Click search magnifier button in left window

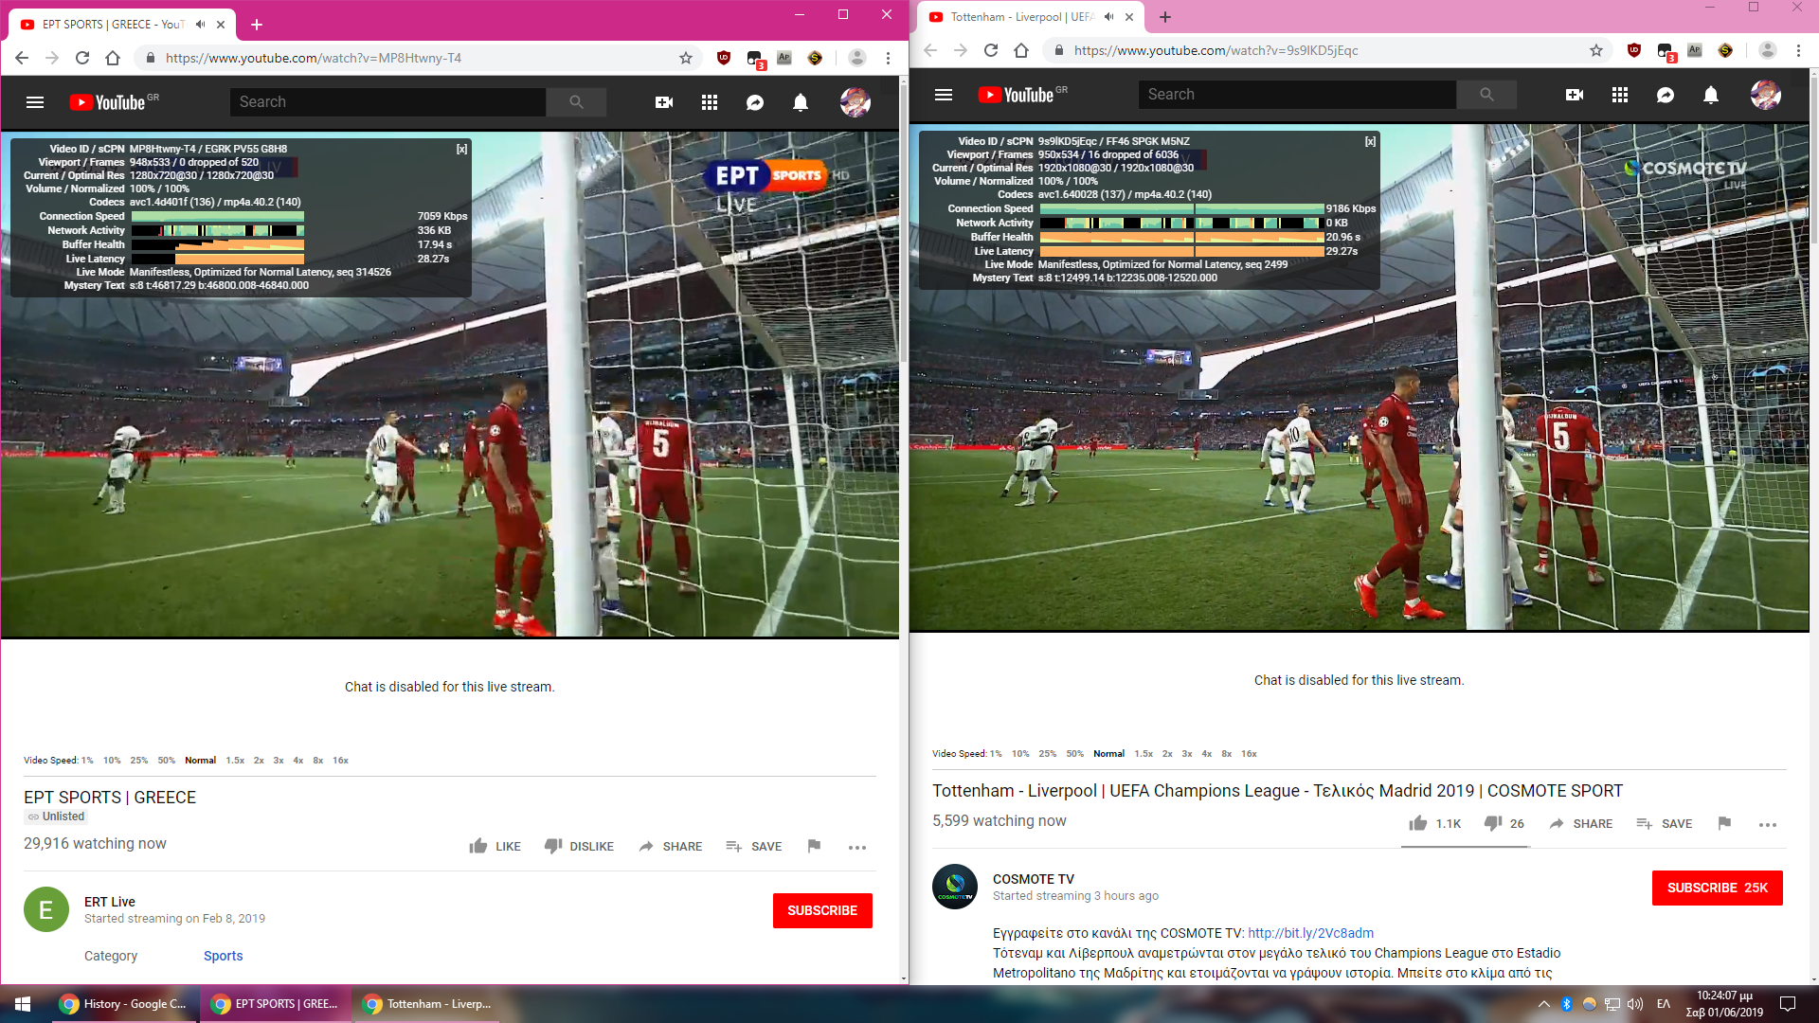click(576, 102)
